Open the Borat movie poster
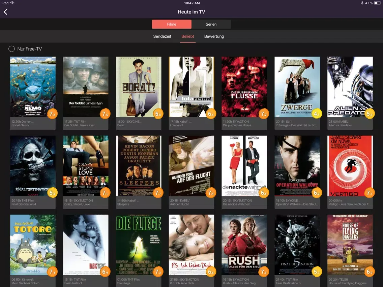Viewport: 383px width, 287px height. point(139,87)
